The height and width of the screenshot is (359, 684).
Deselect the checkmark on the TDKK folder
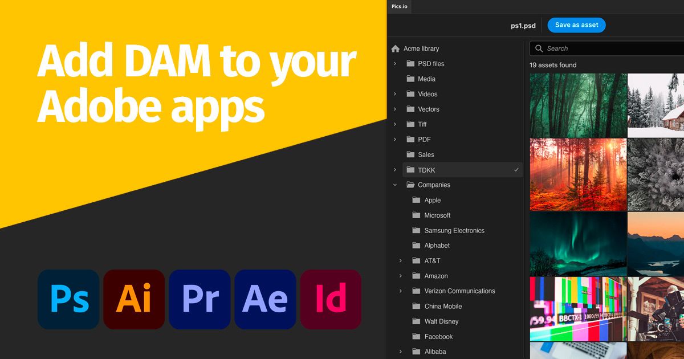pyautogui.click(x=516, y=170)
